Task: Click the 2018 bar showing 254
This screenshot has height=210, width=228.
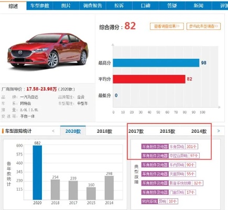Action: [55, 190]
